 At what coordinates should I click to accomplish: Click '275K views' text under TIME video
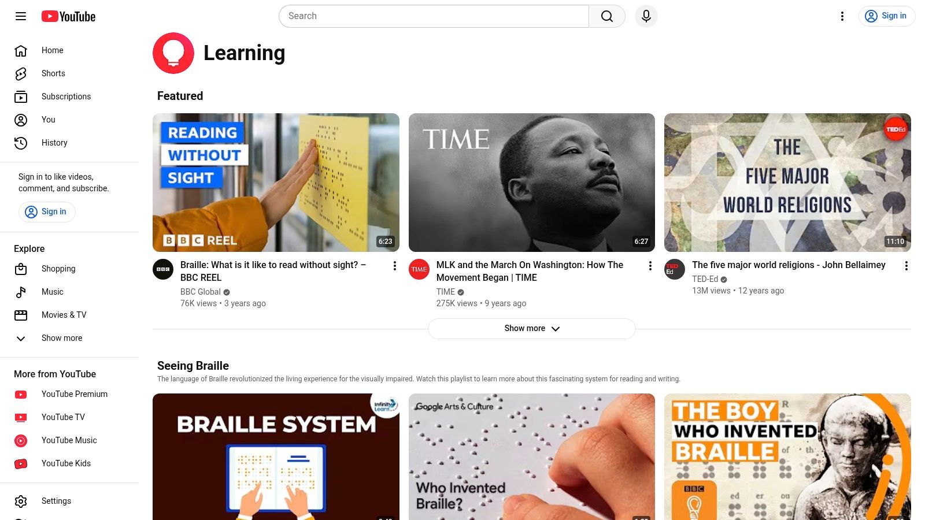tap(457, 303)
